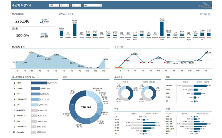Image resolution: width=222 pixels, height=138 pixels.
Task: Toggle the 전년 비교 radio button
Action: (x=209, y=14)
